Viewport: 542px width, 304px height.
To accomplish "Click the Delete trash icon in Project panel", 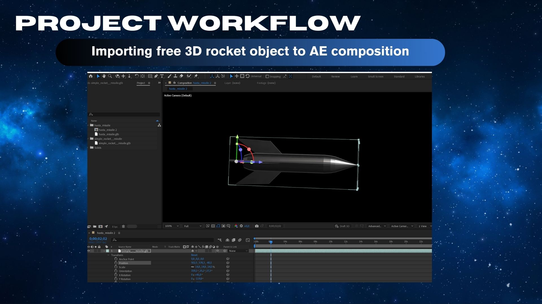I will (x=123, y=226).
